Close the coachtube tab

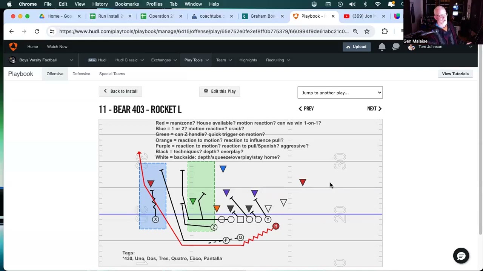click(x=231, y=16)
